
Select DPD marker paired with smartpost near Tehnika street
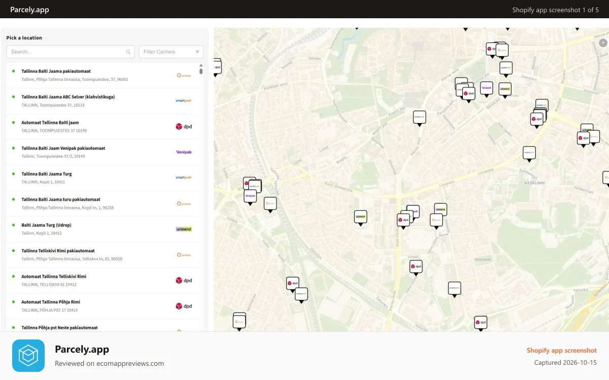pos(292,284)
